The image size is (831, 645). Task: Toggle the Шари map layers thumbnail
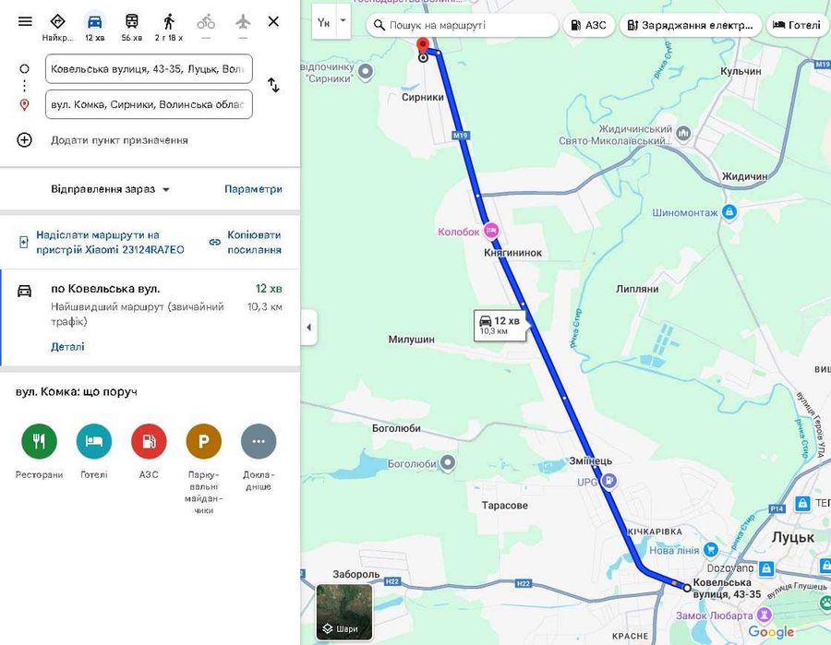pos(344,612)
